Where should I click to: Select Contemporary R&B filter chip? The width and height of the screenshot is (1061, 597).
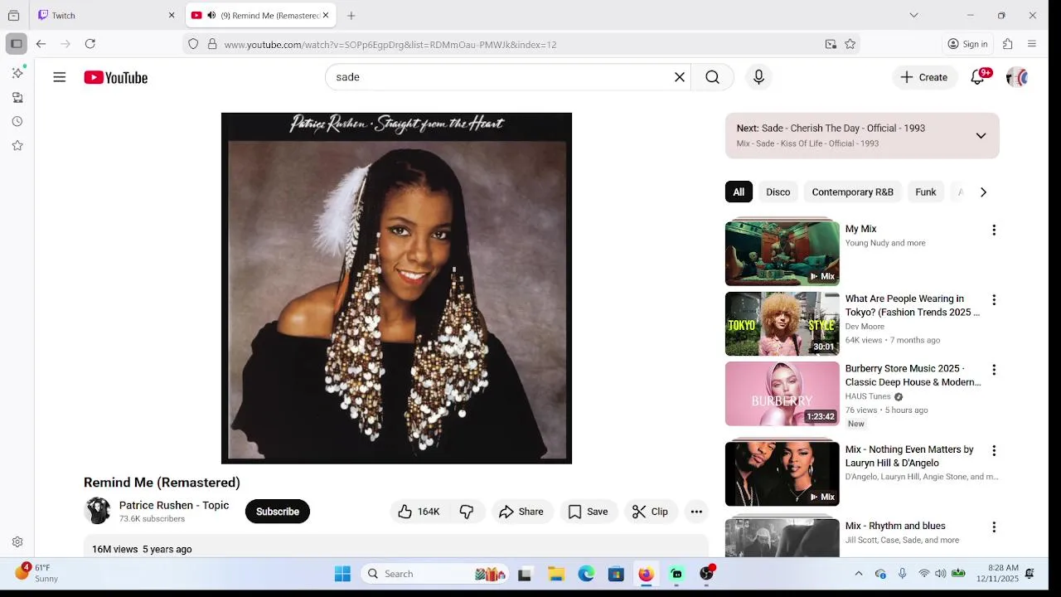[x=852, y=192]
